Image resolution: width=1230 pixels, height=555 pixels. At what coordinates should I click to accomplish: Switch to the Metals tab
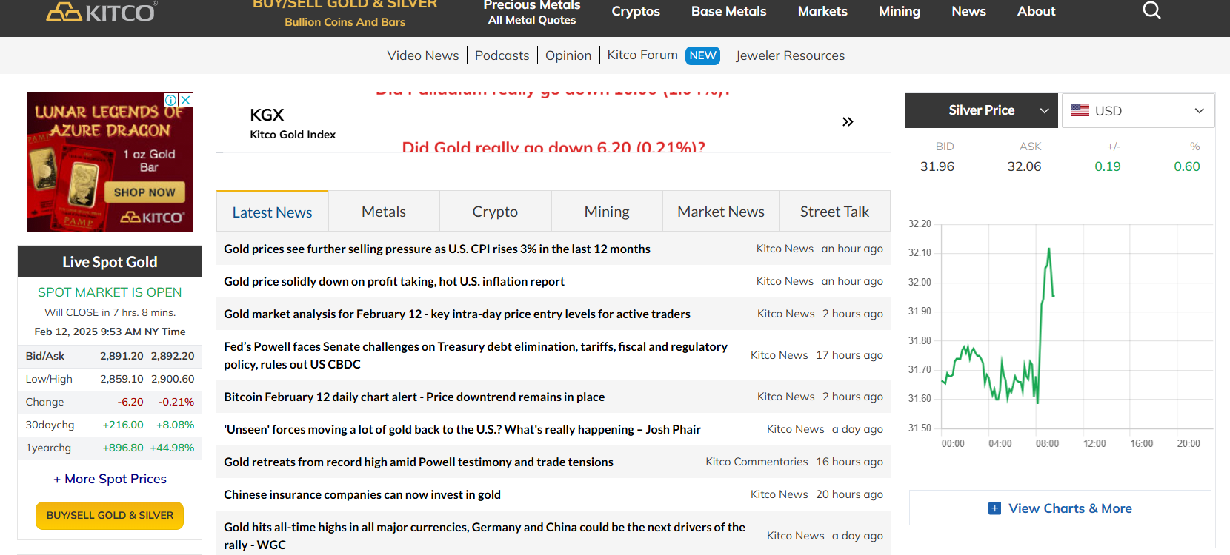[384, 212]
